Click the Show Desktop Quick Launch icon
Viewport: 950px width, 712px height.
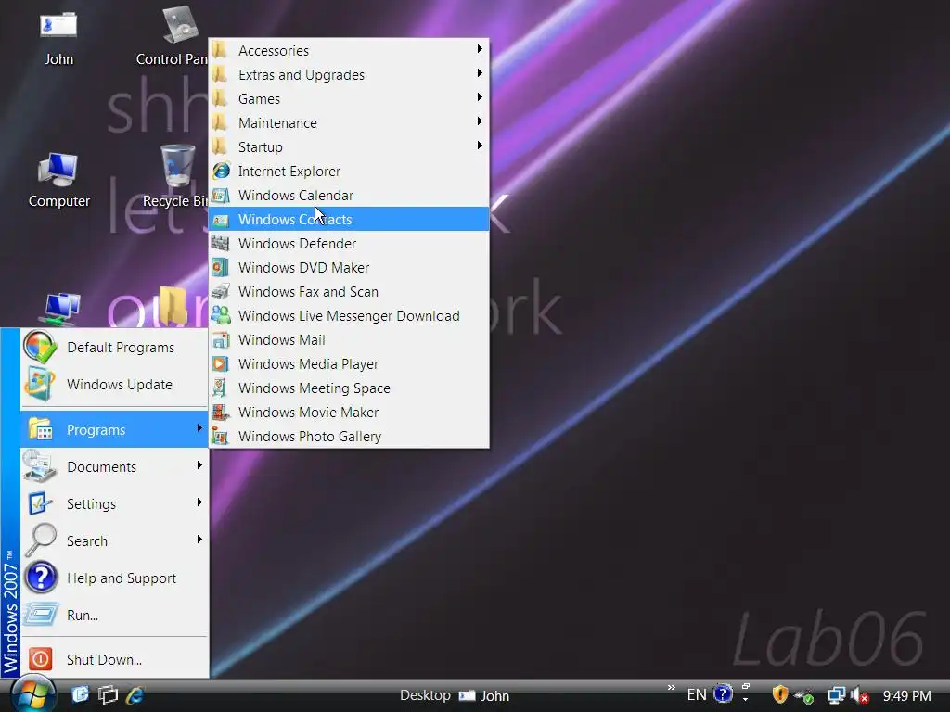point(80,694)
